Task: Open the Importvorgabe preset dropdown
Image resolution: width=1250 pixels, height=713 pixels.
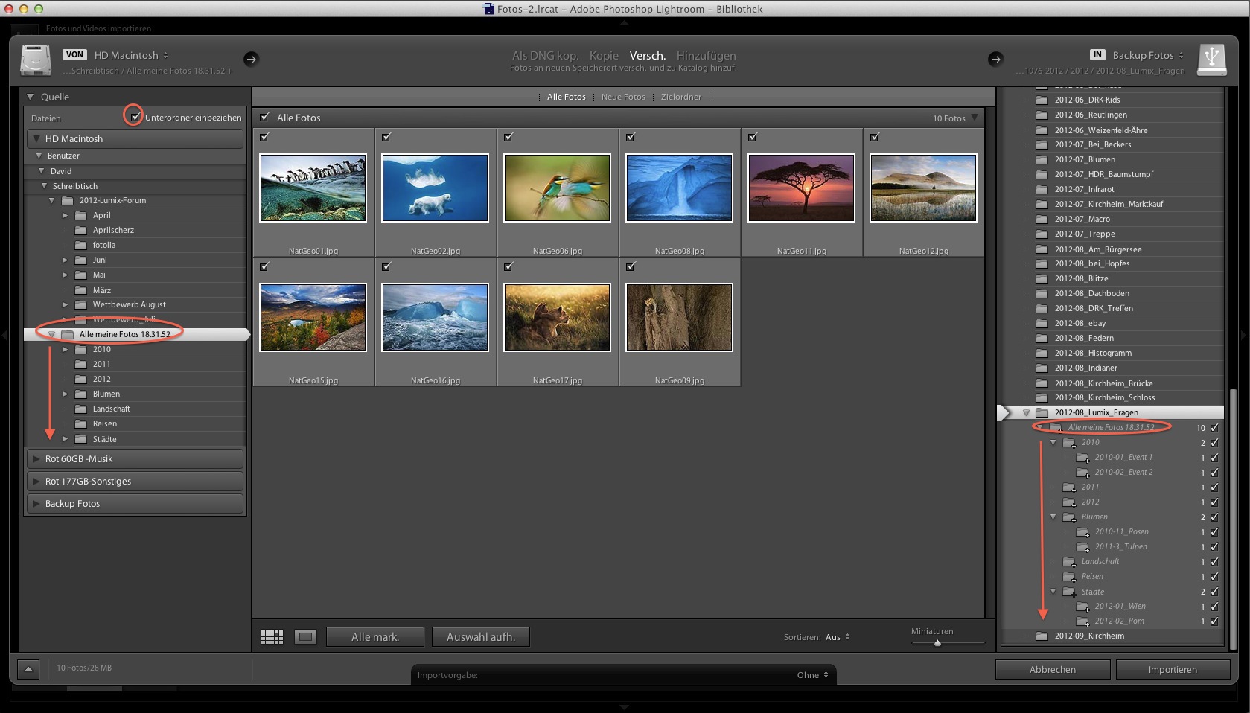Action: pyautogui.click(x=812, y=675)
